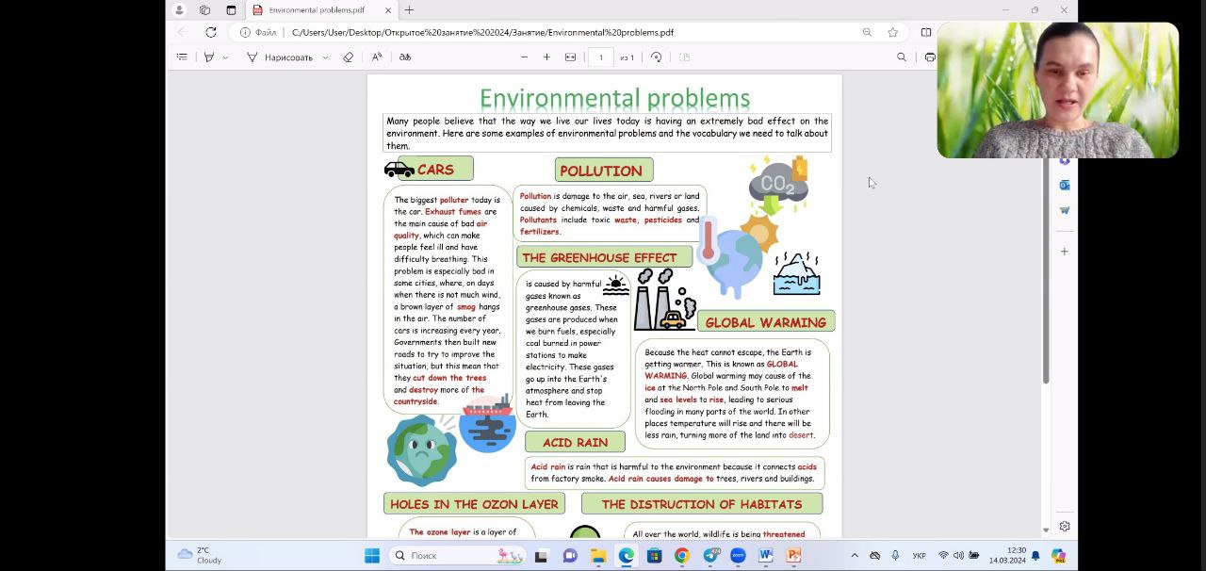Close the Environmental problems.pdf tab
This screenshot has height=571, width=1206.
click(x=388, y=10)
